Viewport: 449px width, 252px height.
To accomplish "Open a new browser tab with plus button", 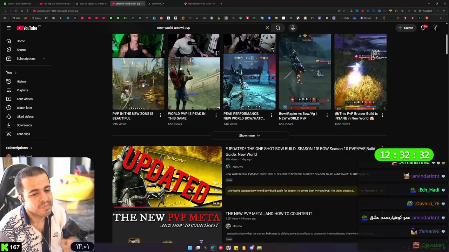I will [x=221, y=3].
